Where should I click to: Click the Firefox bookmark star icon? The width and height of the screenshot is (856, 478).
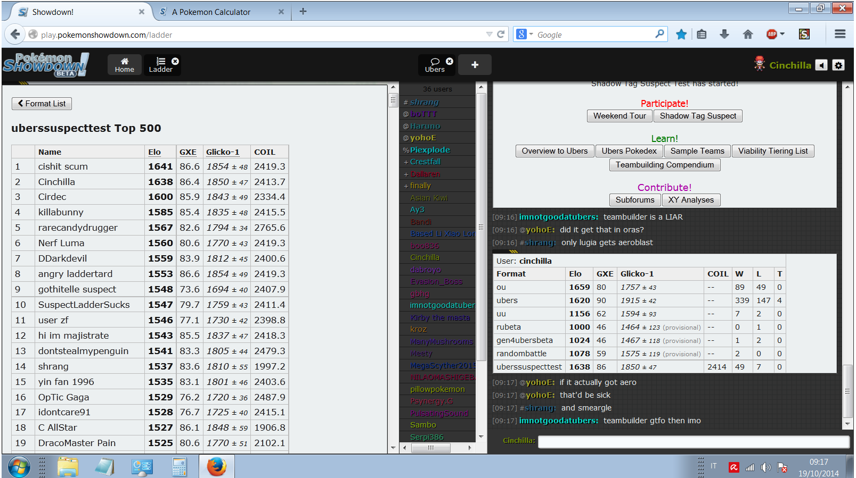(x=681, y=35)
